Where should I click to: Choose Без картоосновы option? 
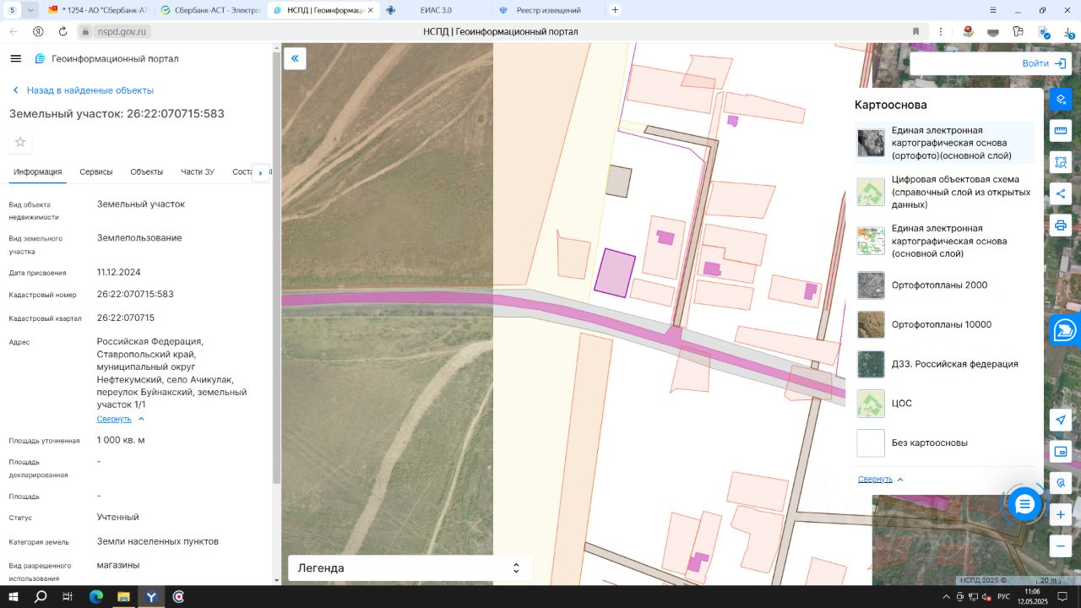pos(944,442)
